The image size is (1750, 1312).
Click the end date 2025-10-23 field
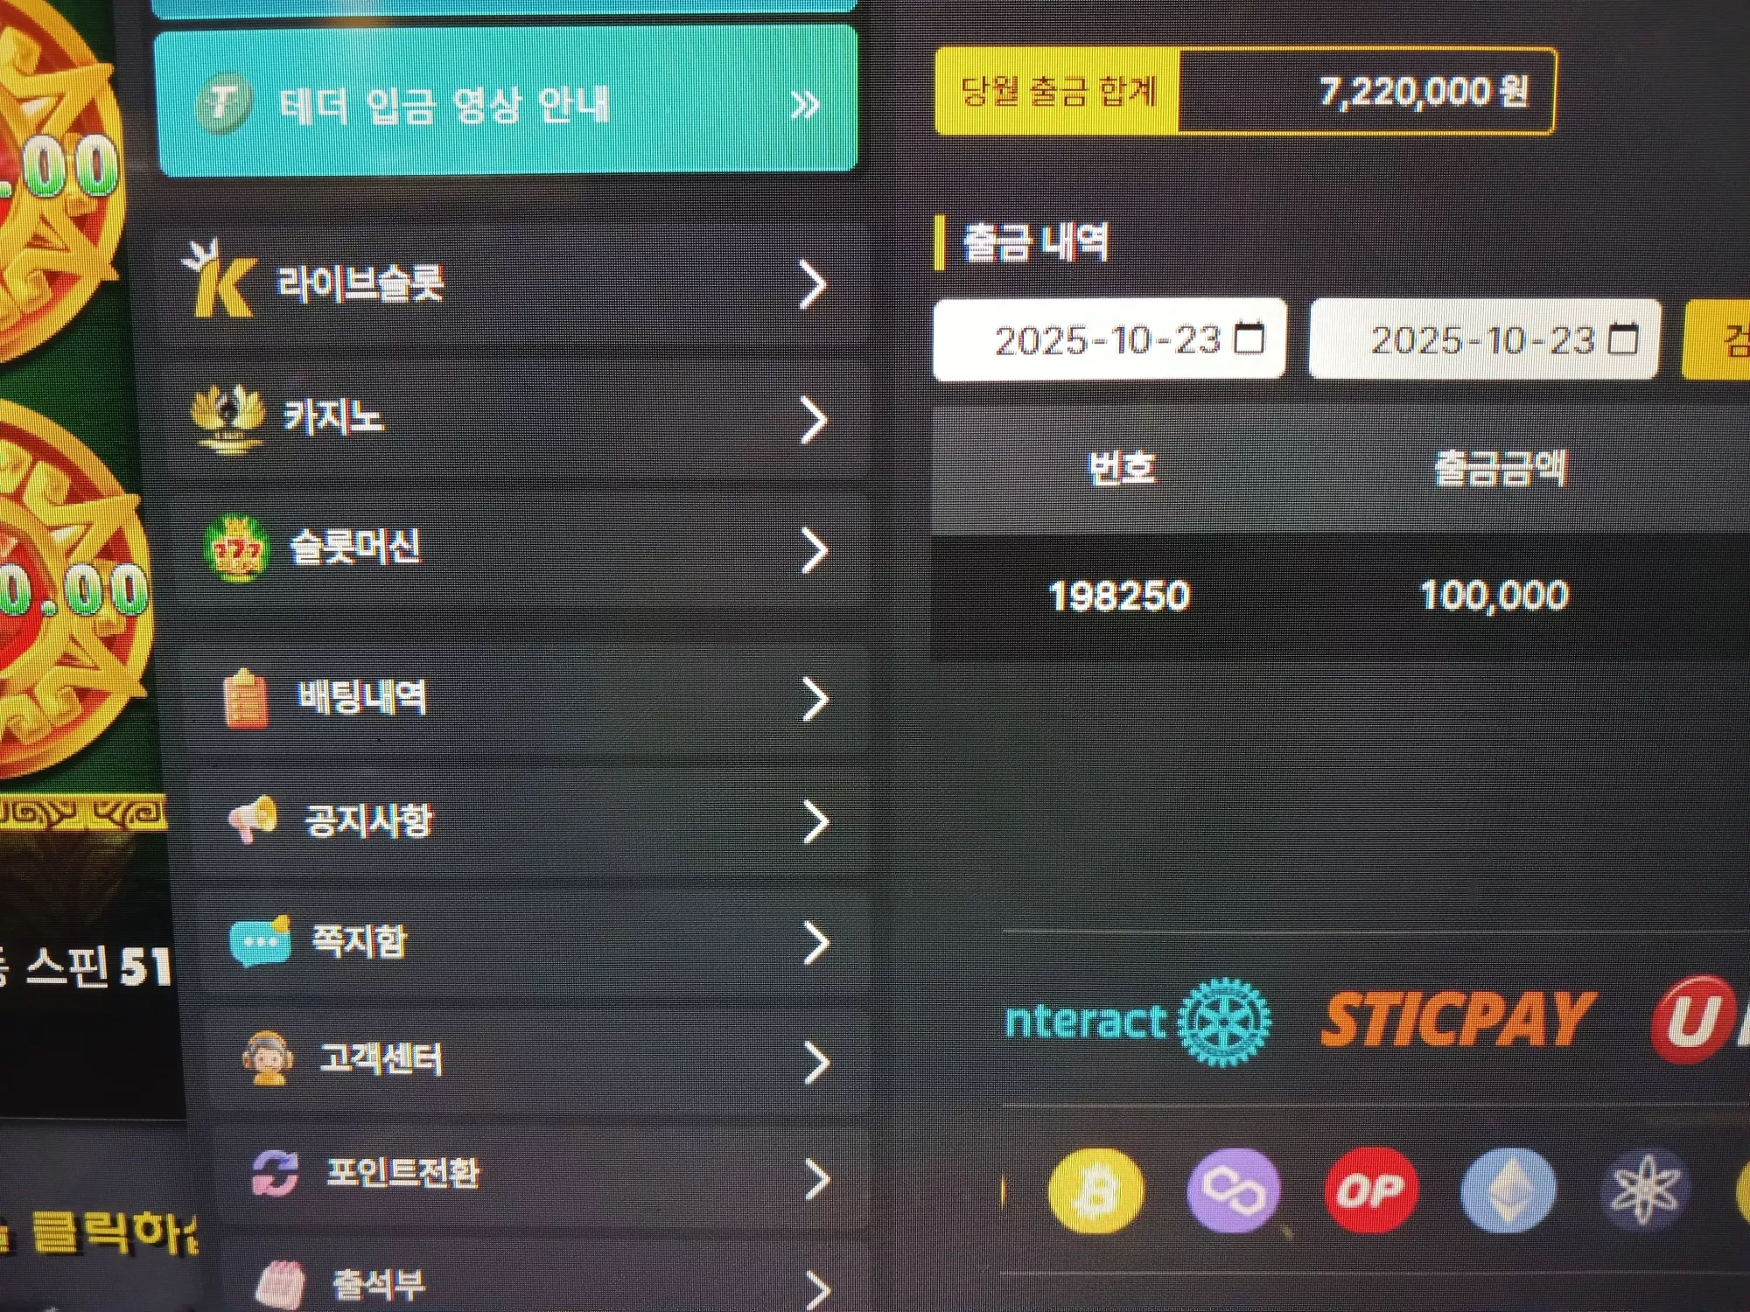click(1485, 338)
